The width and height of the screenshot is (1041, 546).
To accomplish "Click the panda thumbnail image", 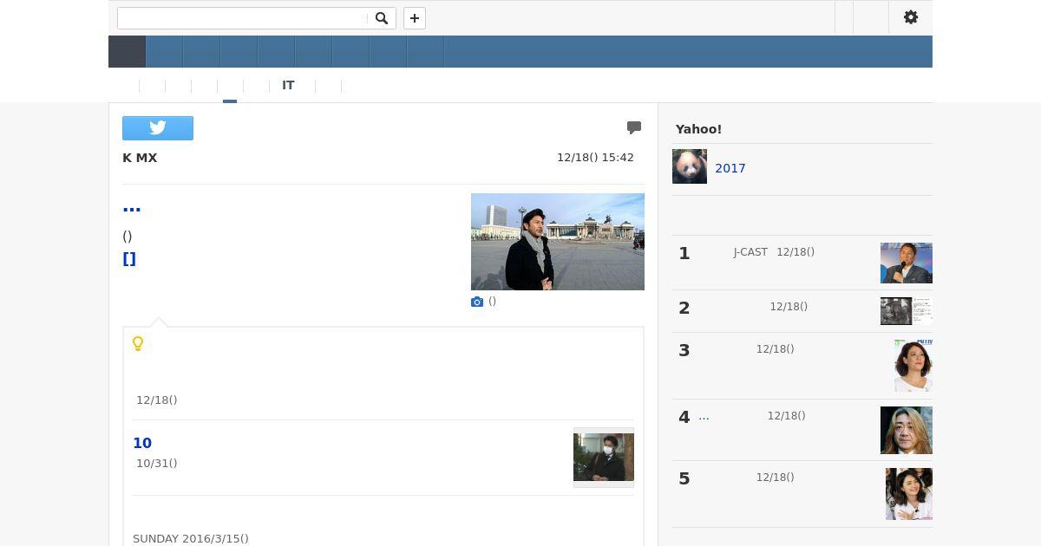I will point(690,166).
